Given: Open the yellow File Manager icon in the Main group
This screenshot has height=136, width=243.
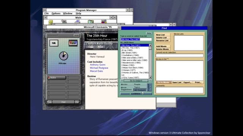Looking at the screenshot, I should pos(51,22).
